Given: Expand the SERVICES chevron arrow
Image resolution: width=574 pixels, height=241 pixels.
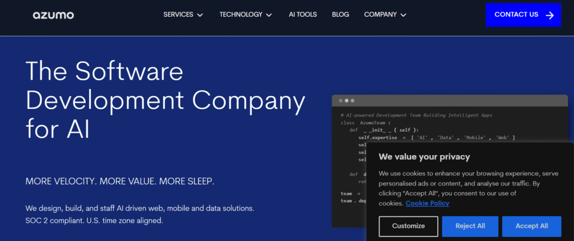Looking at the screenshot, I should coord(200,15).
